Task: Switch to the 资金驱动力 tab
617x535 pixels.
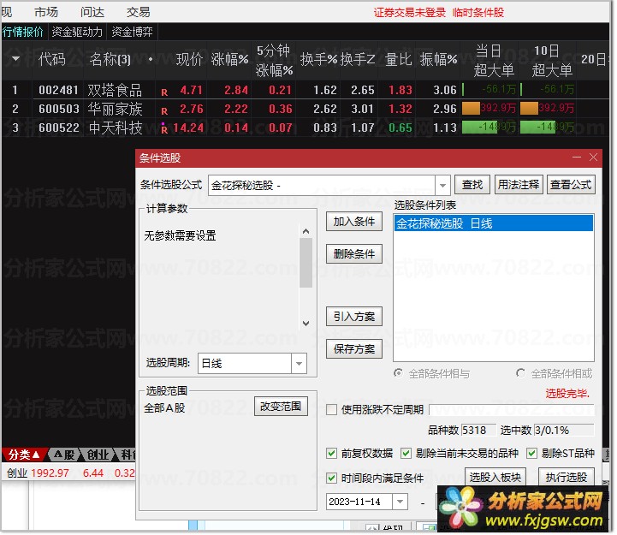Action: 77,32
